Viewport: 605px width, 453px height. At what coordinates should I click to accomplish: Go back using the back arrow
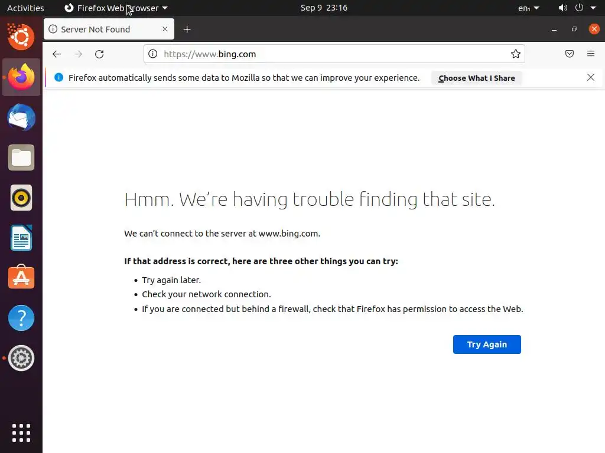57,54
